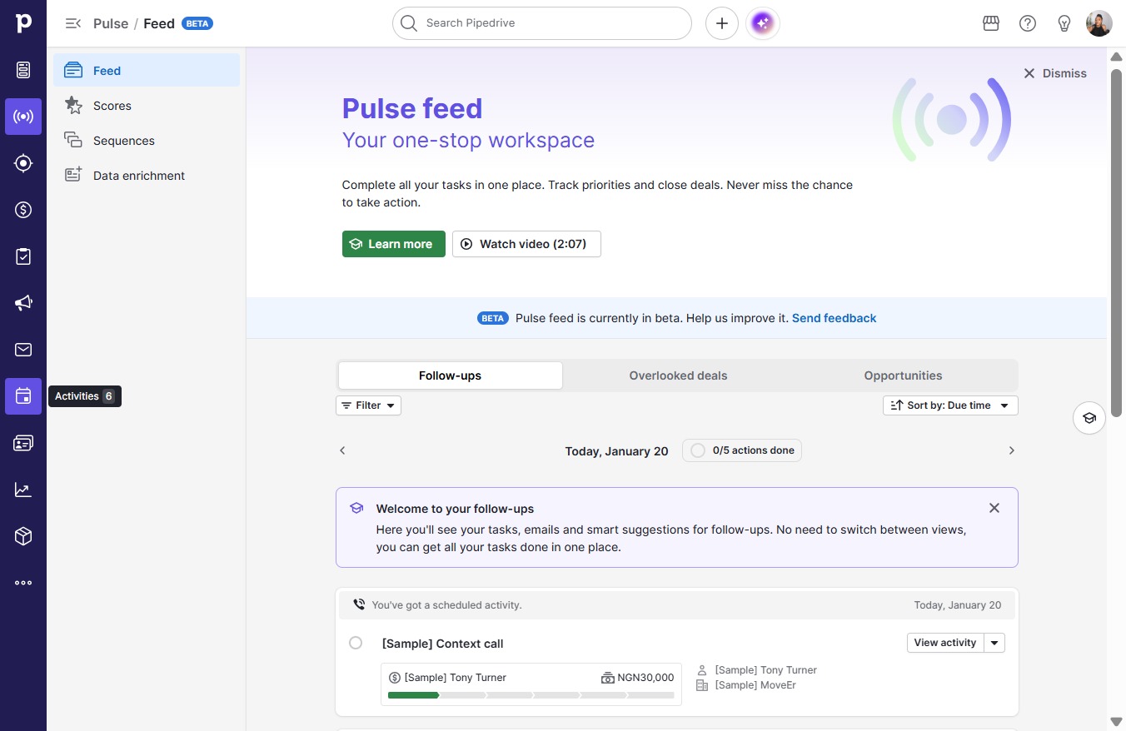1126x731 pixels.
Task: Click the Send feedback link
Action: point(834,318)
